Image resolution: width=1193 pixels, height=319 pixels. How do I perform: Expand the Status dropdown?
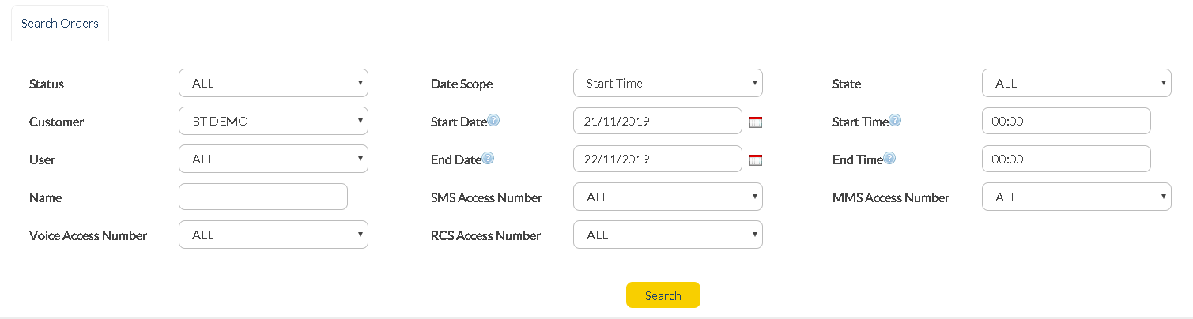click(273, 84)
